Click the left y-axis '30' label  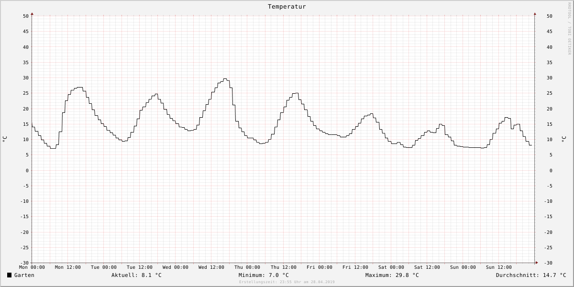click(x=26, y=78)
